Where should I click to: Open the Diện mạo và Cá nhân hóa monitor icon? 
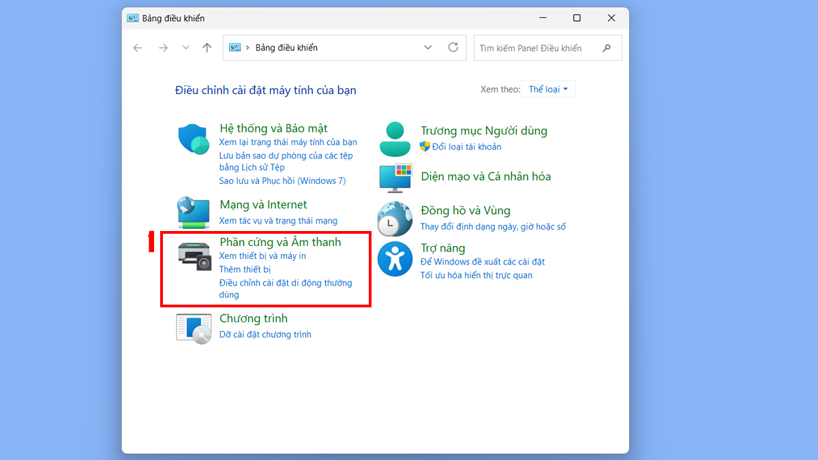pyautogui.click(x=396, y=177)
